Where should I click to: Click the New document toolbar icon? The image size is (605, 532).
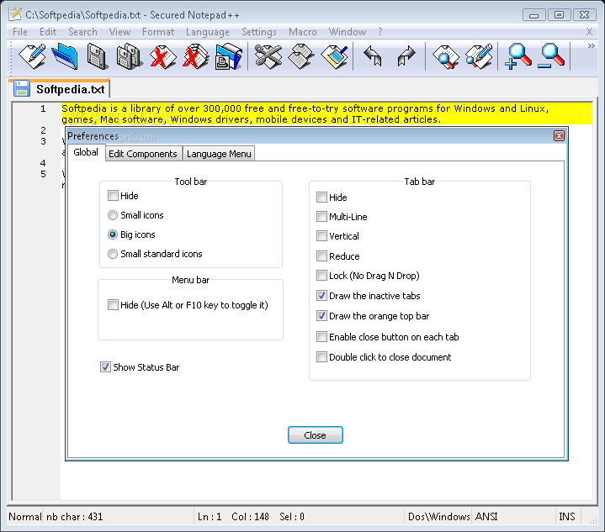click(x=32, y=56)
